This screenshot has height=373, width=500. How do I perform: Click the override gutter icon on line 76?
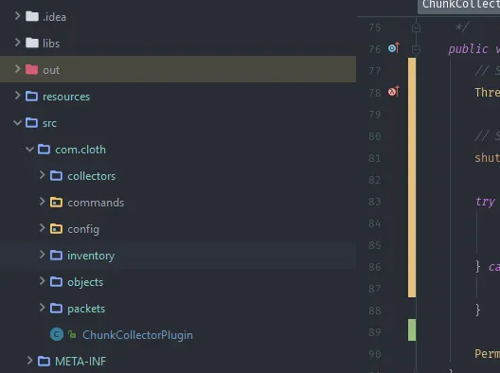[x=394, y=48]
